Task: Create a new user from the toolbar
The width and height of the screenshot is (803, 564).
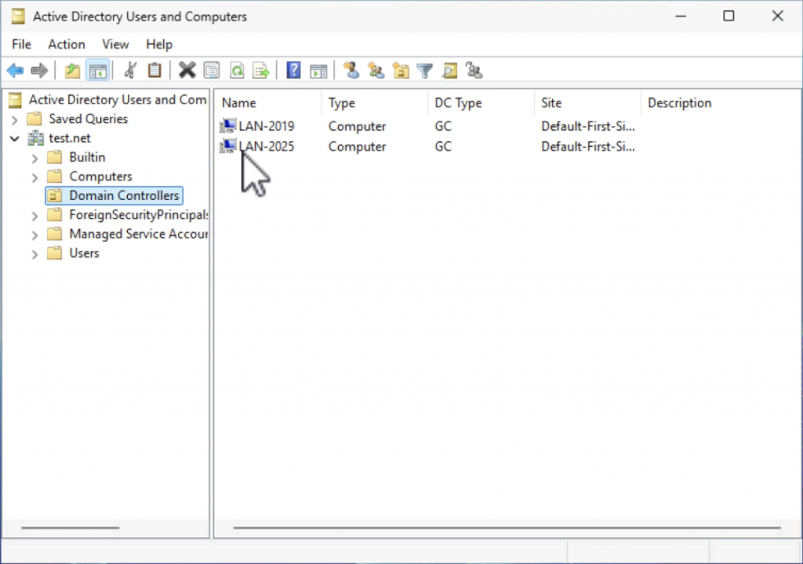Action: point(351,71)
